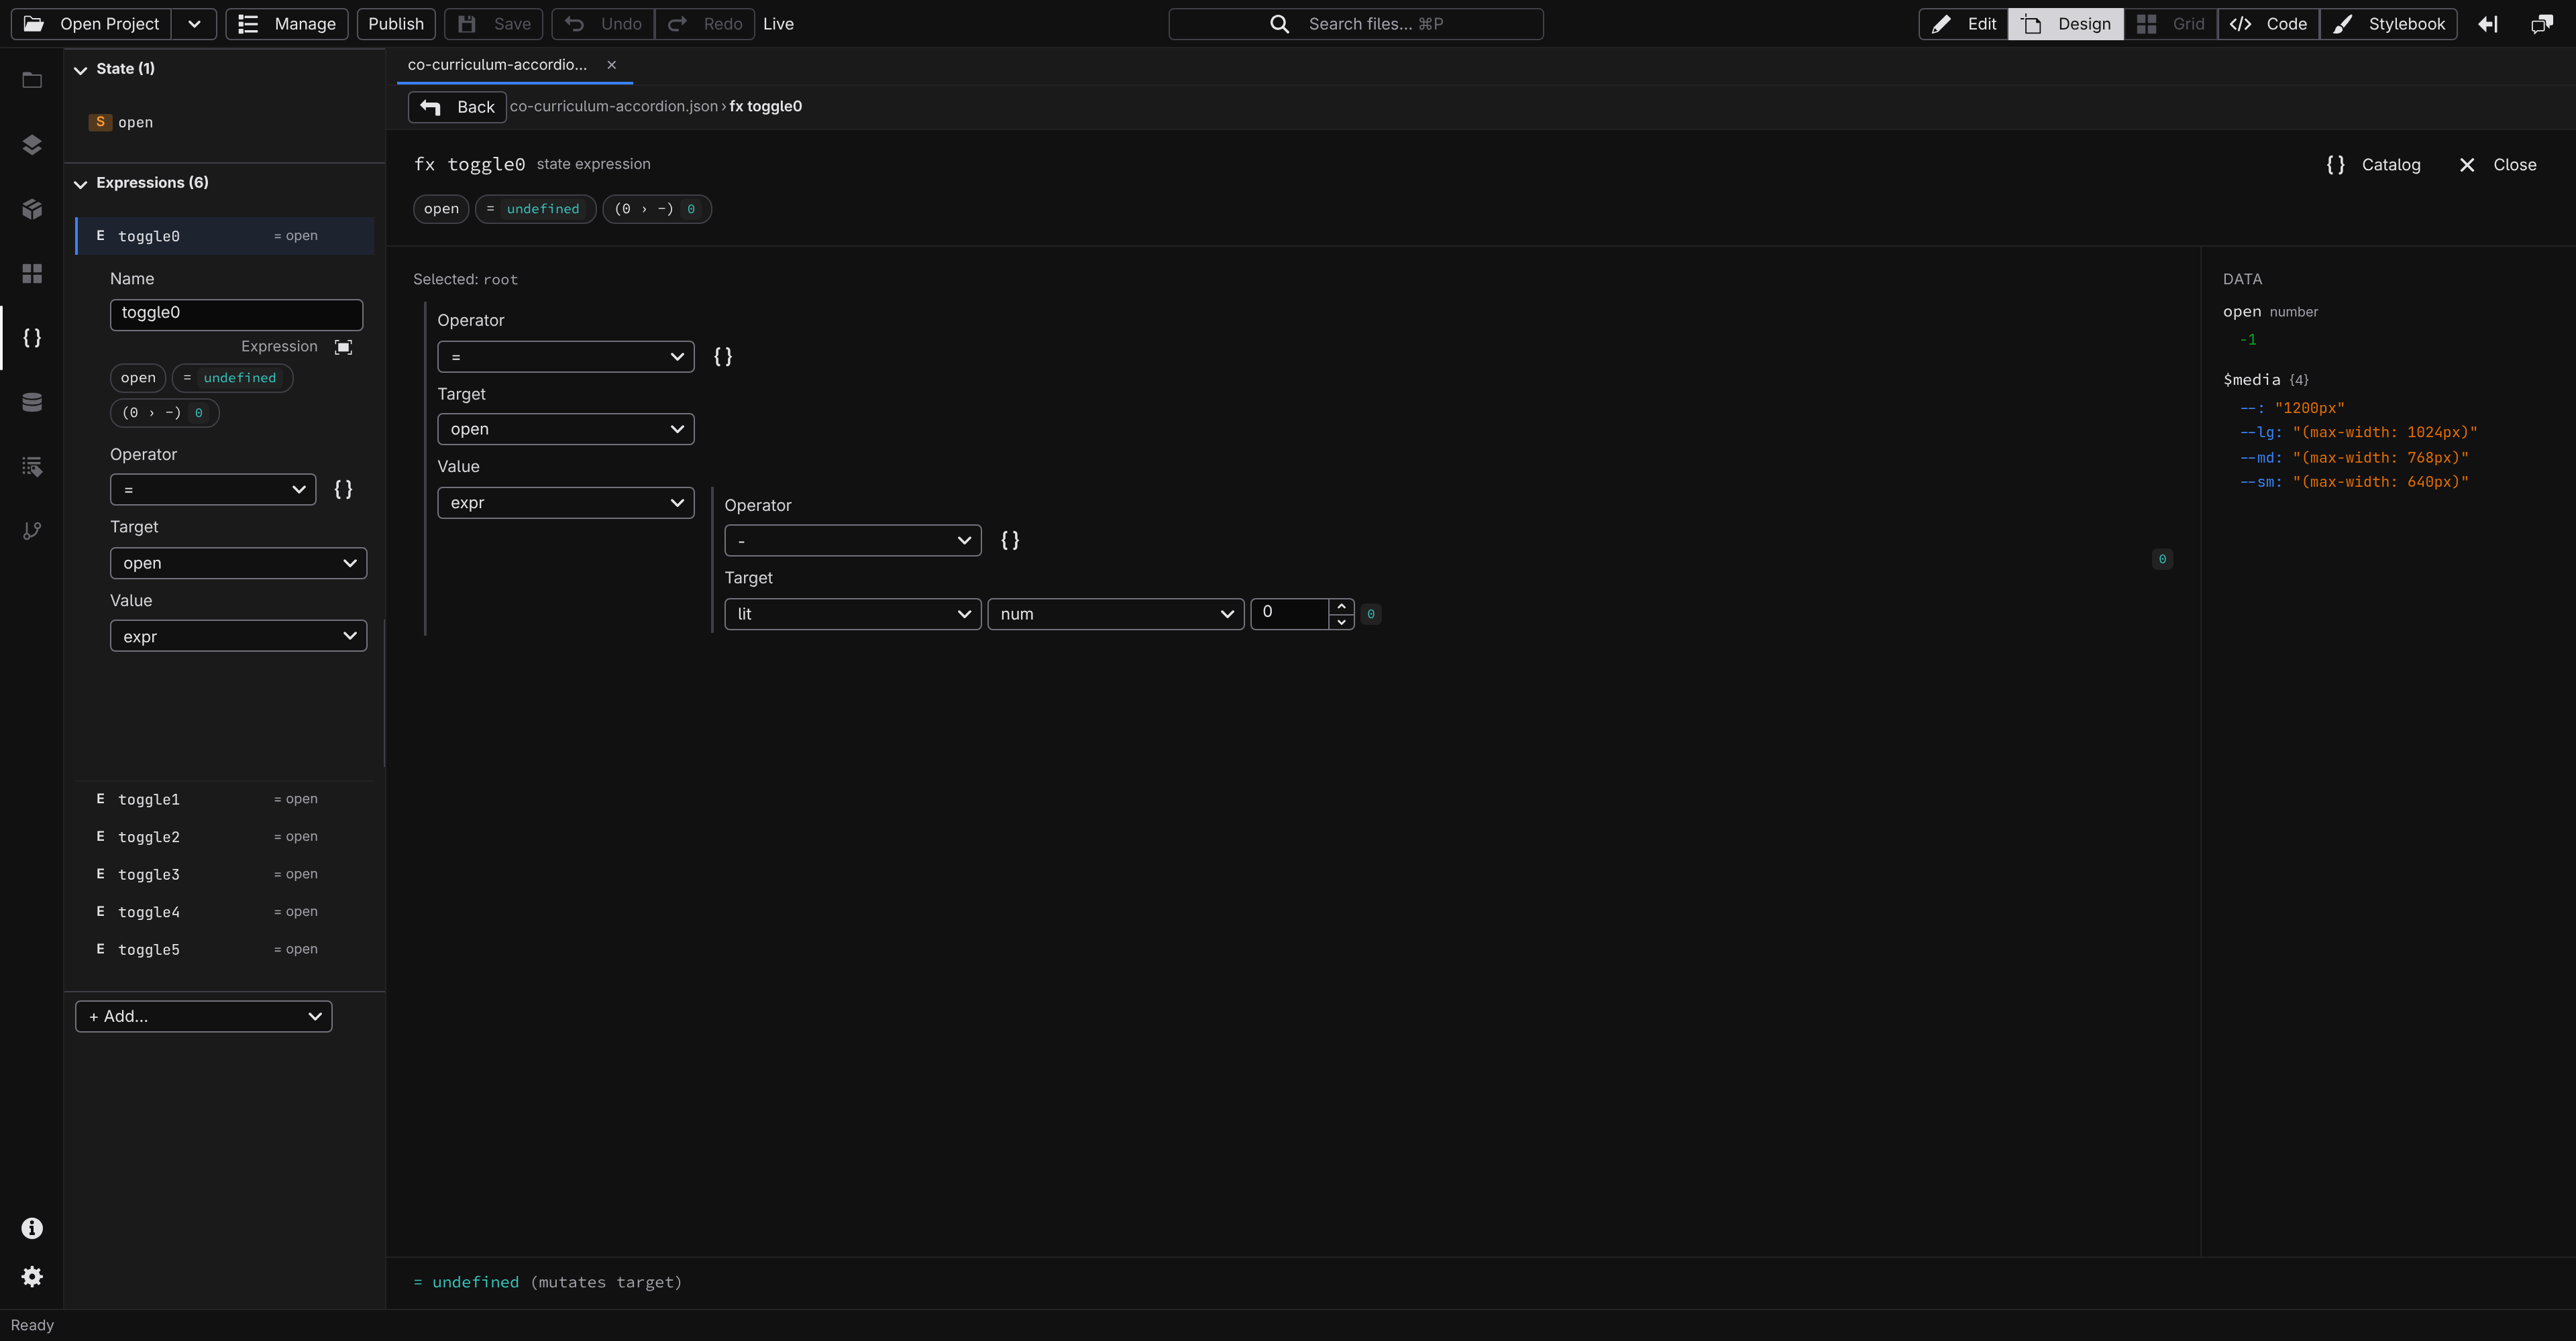Screen dimensions: 2576x1341
Task: Click the Publish button
Action: pyautogui.click(x=396, y=24)
